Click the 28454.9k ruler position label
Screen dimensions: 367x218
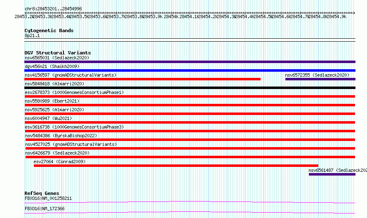[x=336, y=16]
